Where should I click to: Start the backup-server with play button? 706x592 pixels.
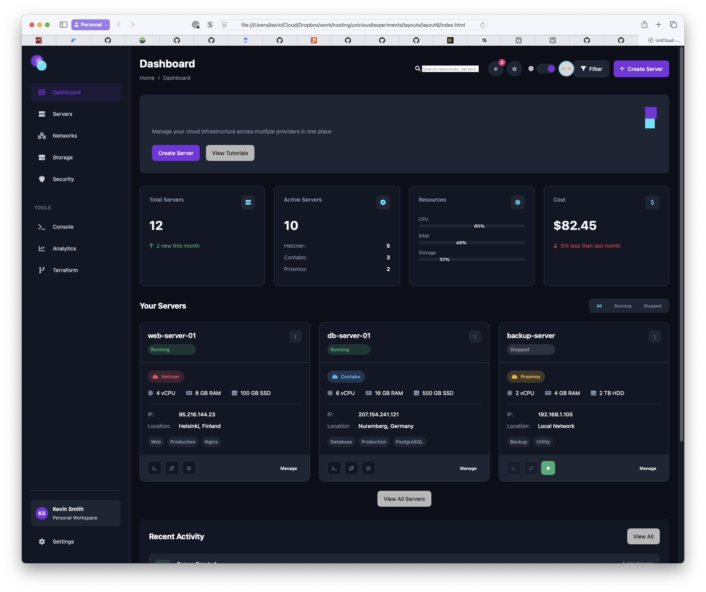pyautogui.click(x=548, y=468)
